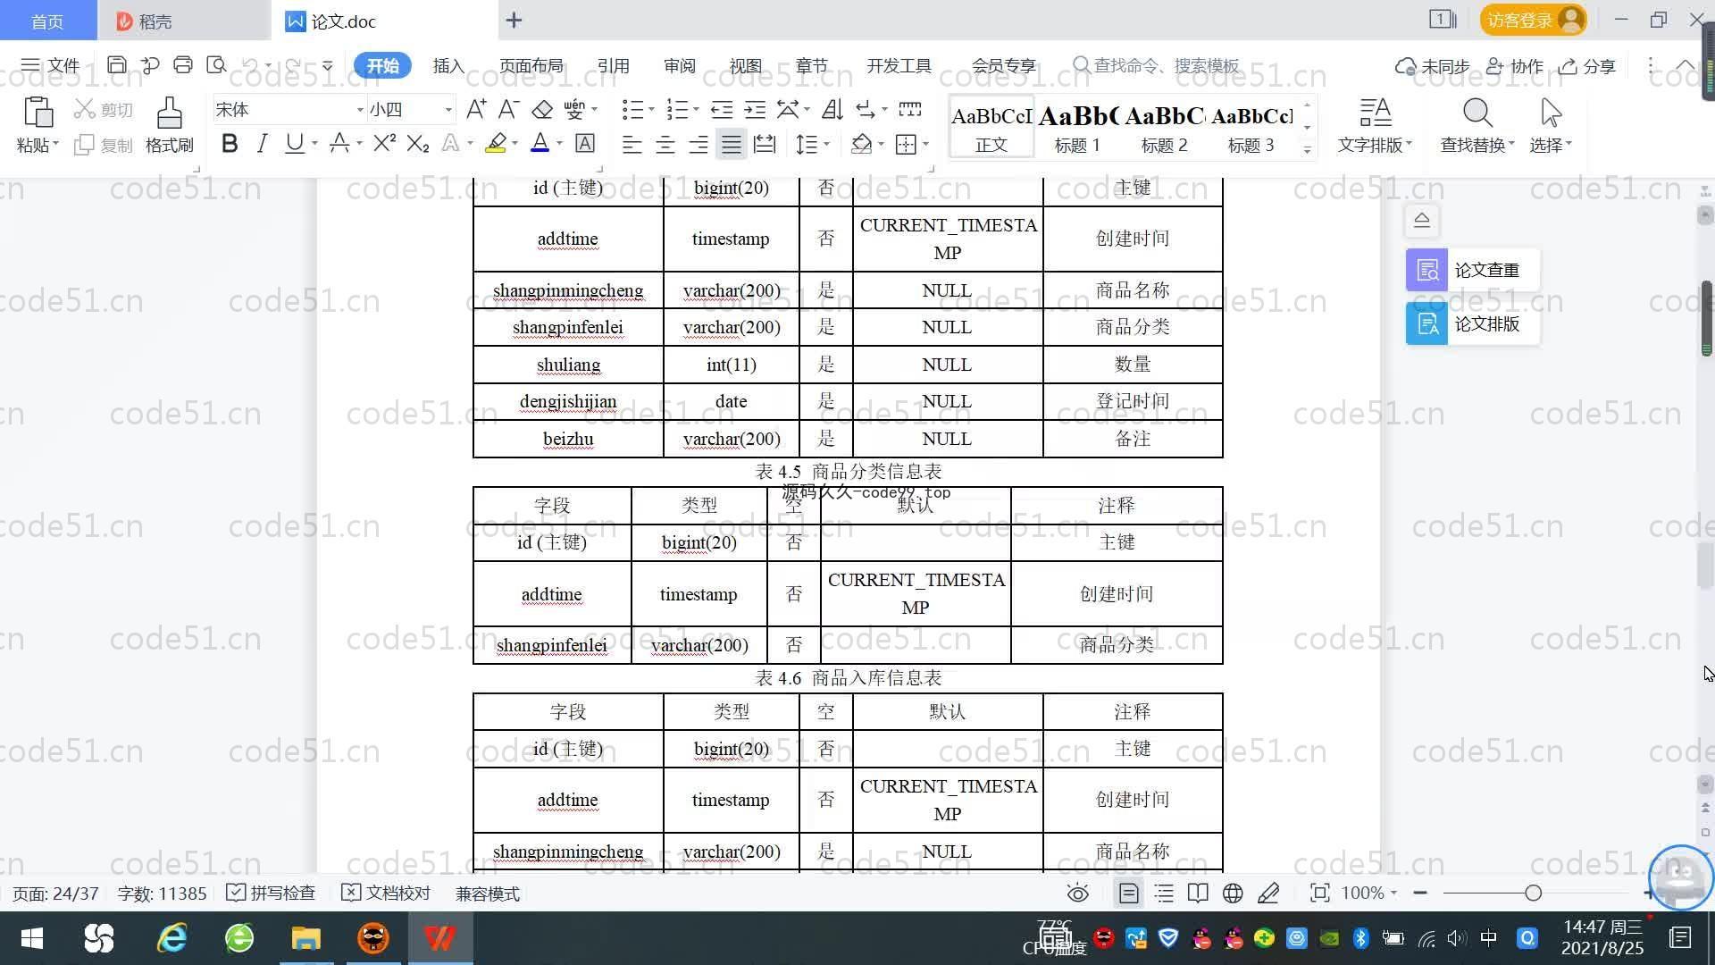Open the Select 选择 cursor tool

(1551, 125)
